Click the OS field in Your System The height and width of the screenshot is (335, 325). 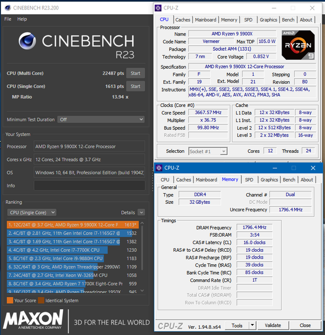[89, 172]
